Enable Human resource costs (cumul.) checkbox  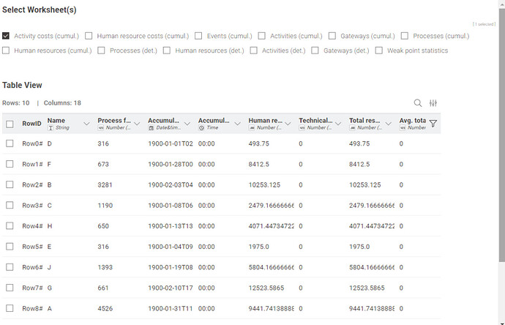pos(89,36)
